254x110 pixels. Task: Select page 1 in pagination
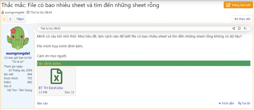(4, 19)
